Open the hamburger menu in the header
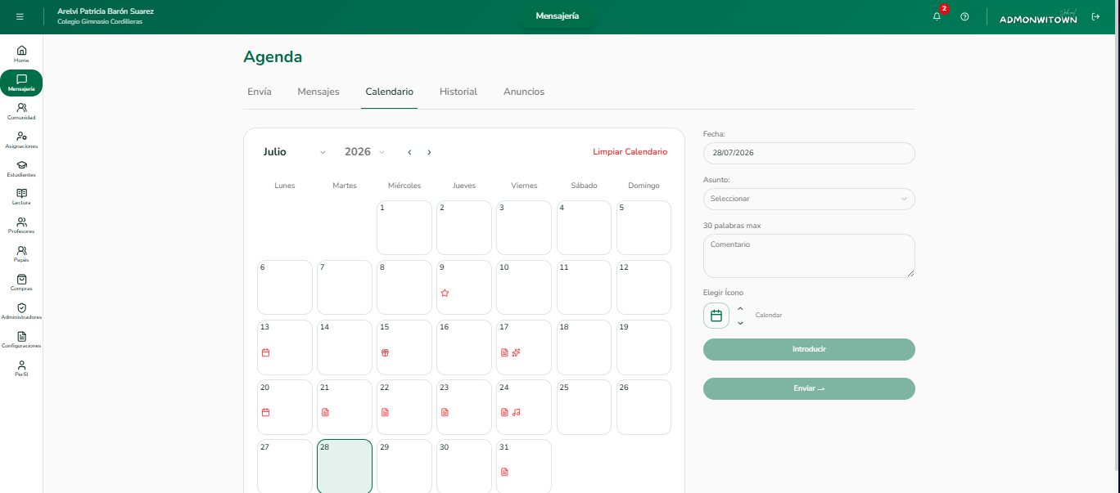 click(20, 16)
